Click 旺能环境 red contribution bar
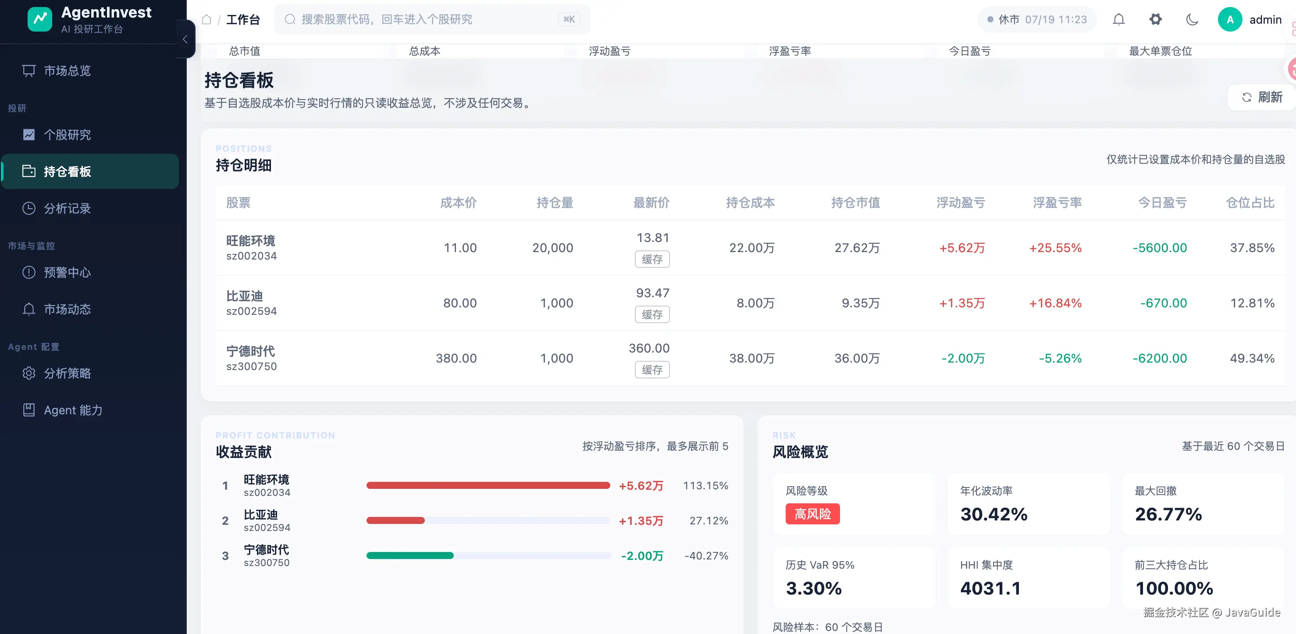 pos(488,485)
